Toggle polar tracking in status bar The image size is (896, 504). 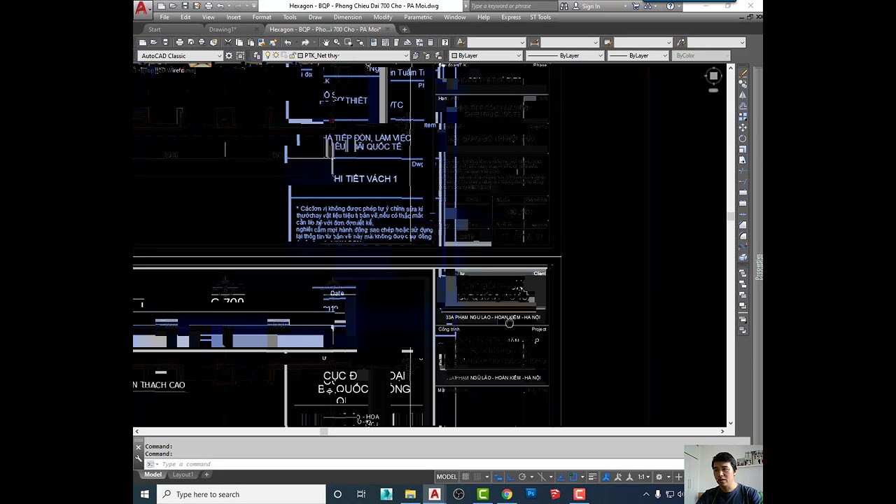coord(522,477)
